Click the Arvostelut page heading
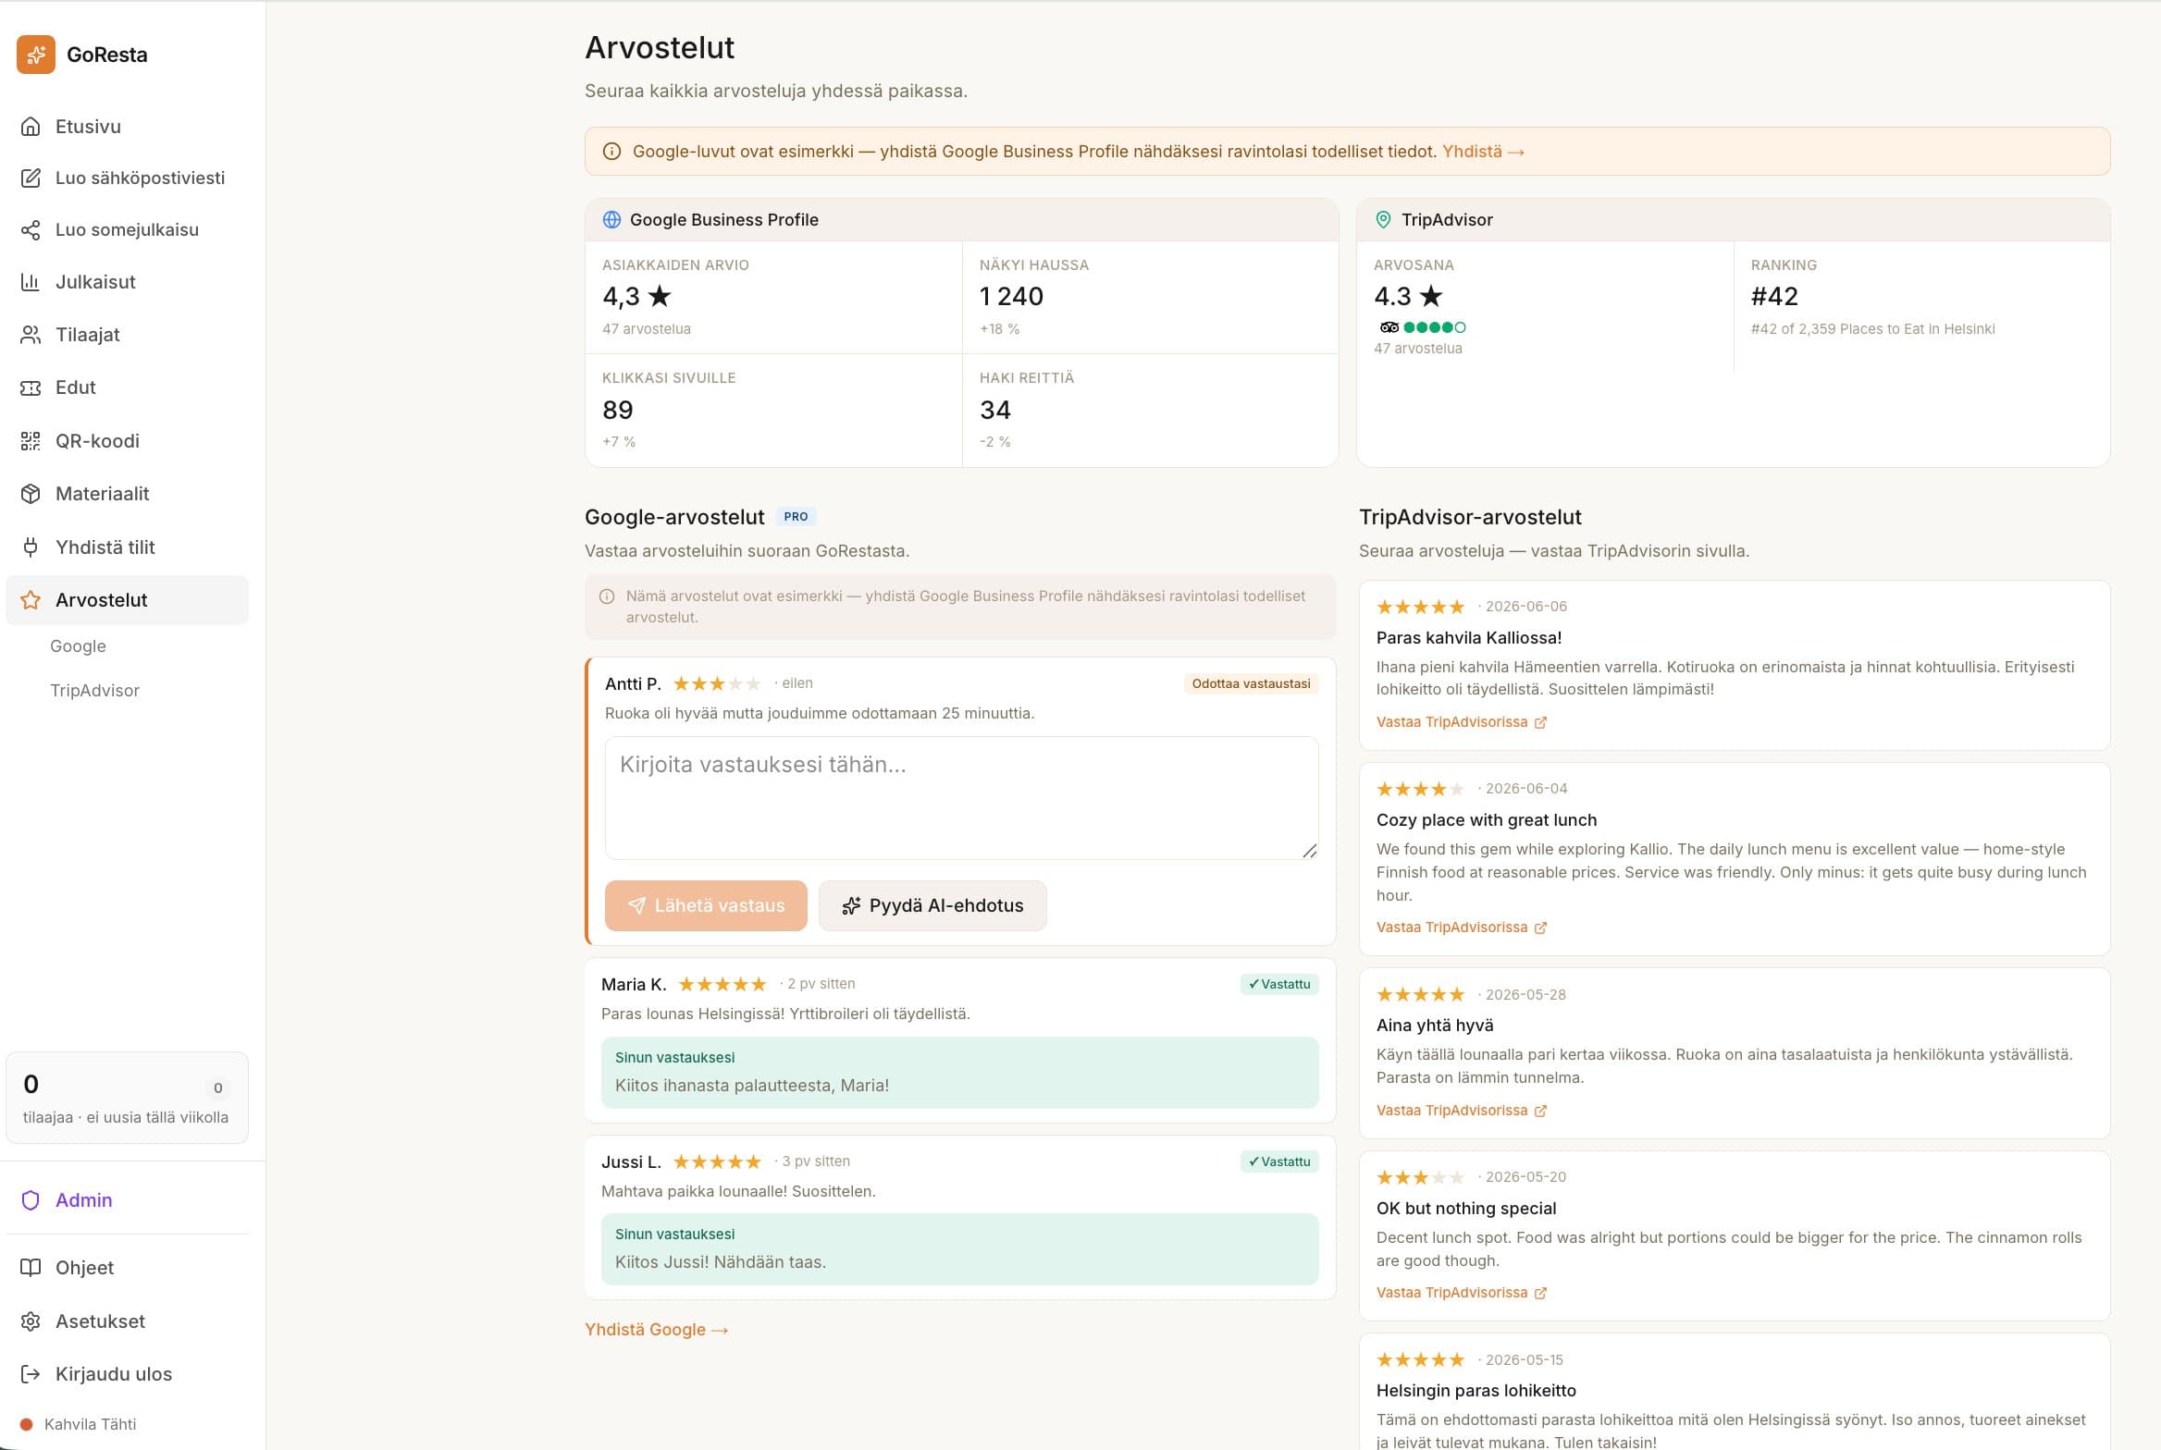 tap(660, 48)
